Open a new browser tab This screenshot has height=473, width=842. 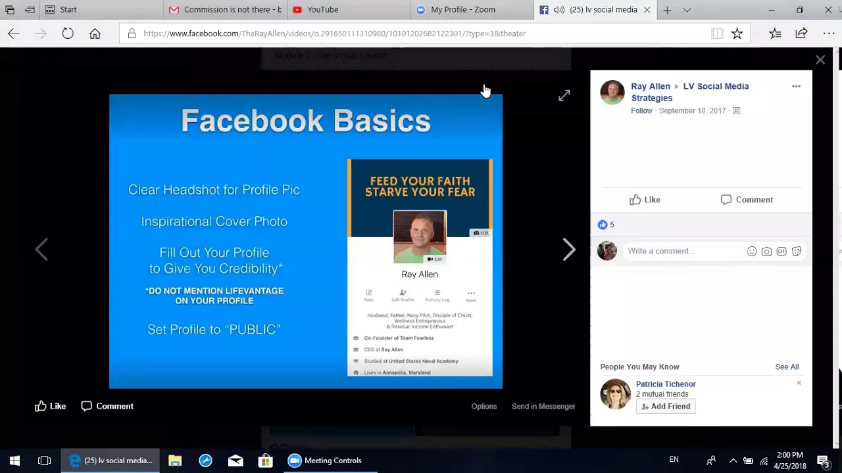[x=667, y=10]
